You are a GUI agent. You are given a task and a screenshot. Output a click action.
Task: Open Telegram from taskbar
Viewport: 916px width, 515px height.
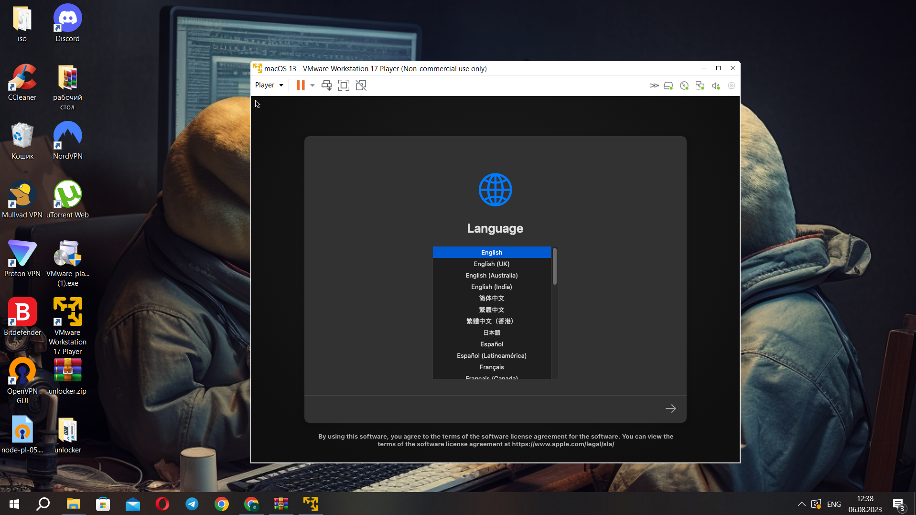[x=192, y=504]
